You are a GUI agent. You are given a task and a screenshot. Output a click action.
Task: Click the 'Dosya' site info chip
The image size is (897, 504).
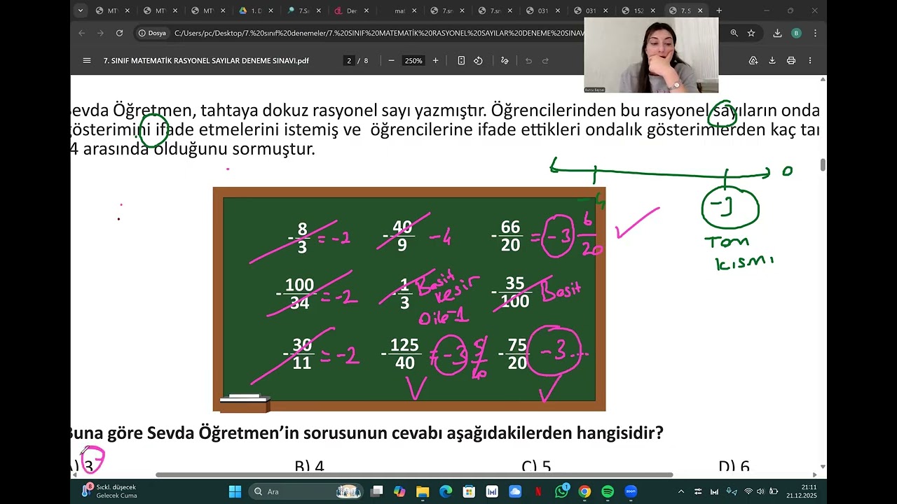[x=152, y=33]
